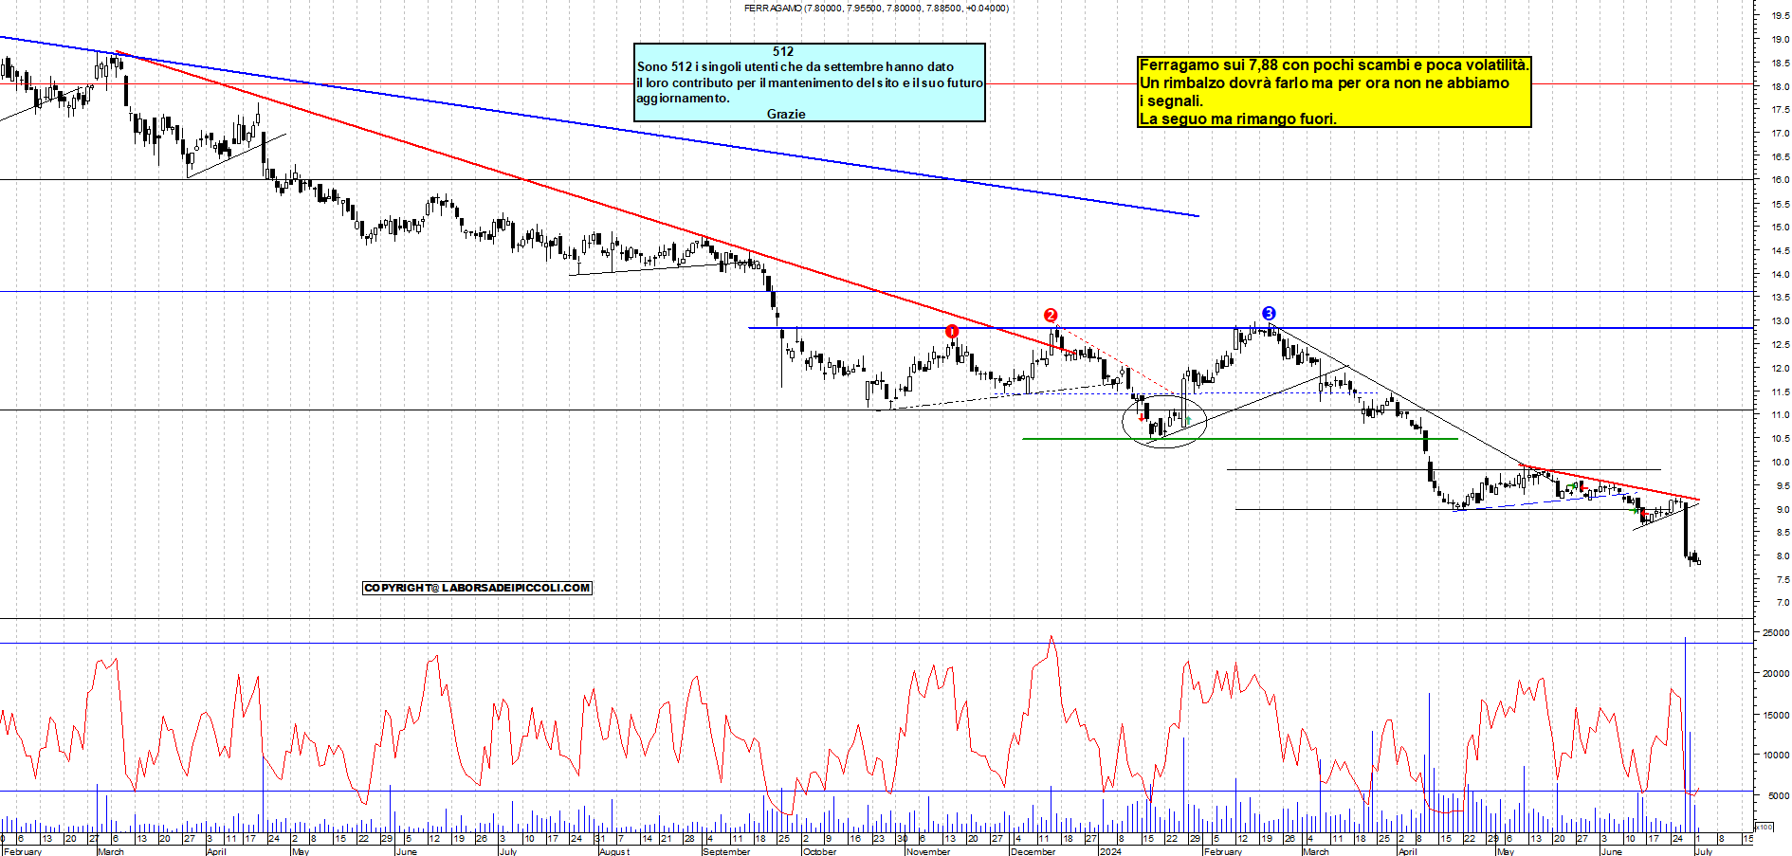Click the November label on the time axis

pos(927,851)
